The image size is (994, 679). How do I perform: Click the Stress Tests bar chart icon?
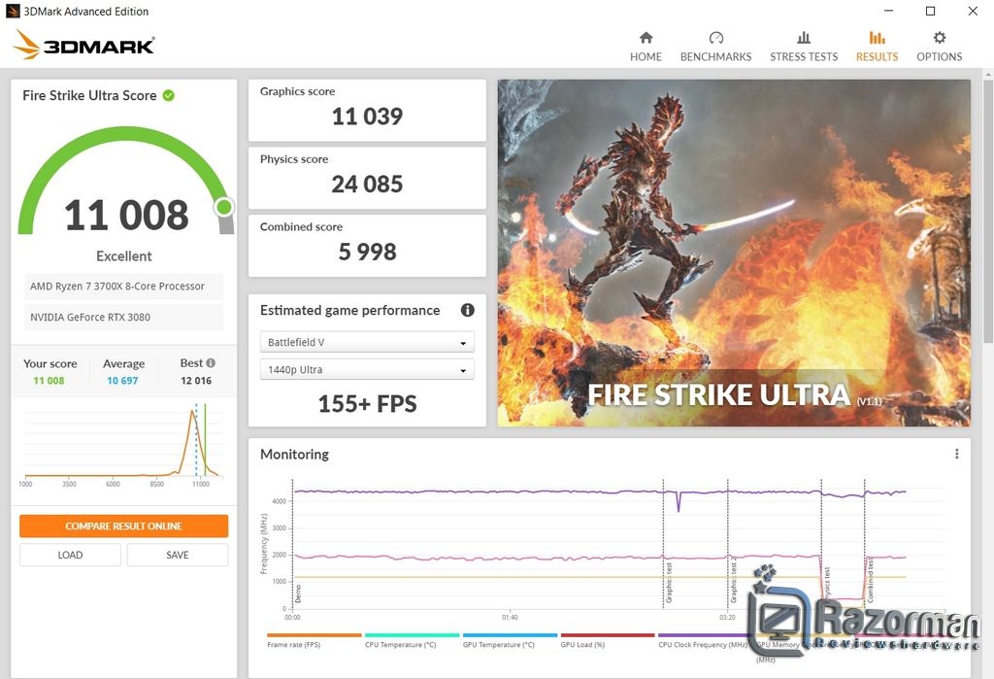point(804,38)
